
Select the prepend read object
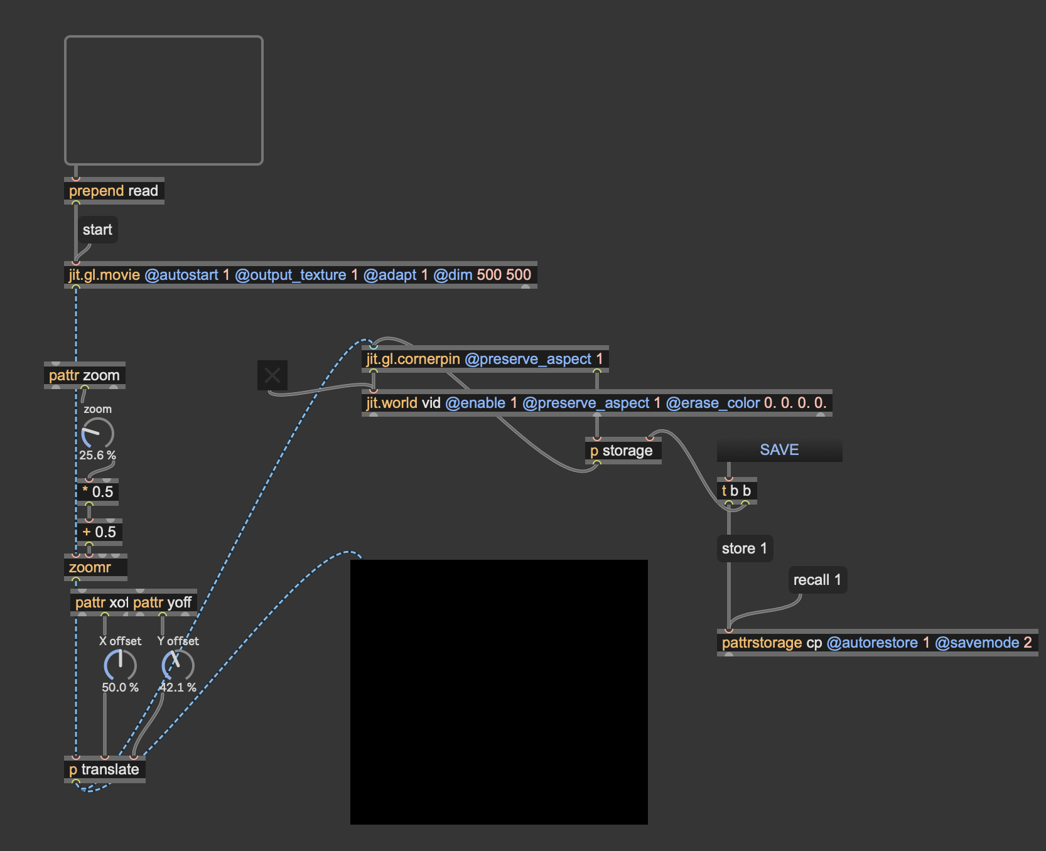pos(114,191)
